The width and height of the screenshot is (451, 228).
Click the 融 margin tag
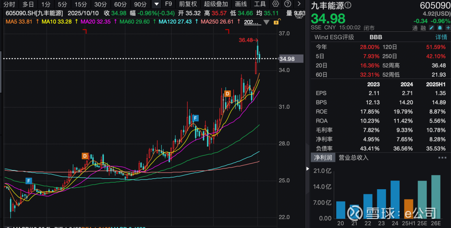[x=423, y=28]
